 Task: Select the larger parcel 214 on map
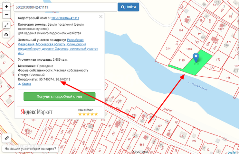click(x=168, y=48)
